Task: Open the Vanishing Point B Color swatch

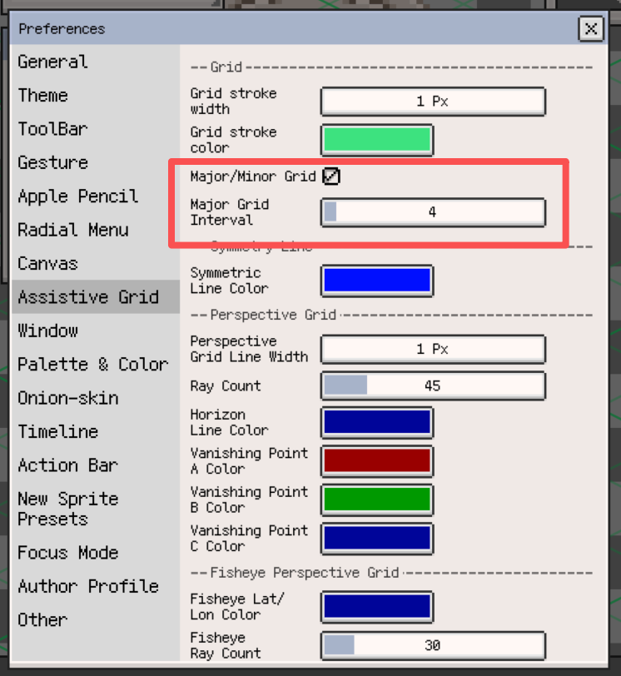Action: point(377,500)
